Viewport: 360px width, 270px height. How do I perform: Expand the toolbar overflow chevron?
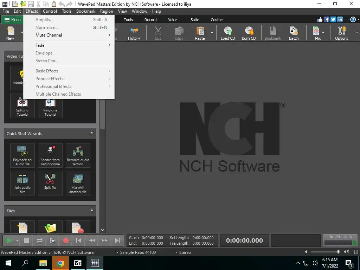pos(357,33)
